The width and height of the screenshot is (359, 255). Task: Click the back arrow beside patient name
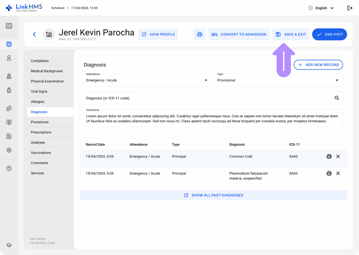click(34, 34)
